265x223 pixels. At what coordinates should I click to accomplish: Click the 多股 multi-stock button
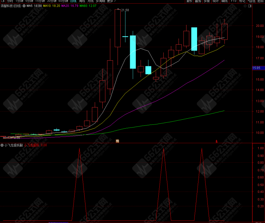(207, 1)
